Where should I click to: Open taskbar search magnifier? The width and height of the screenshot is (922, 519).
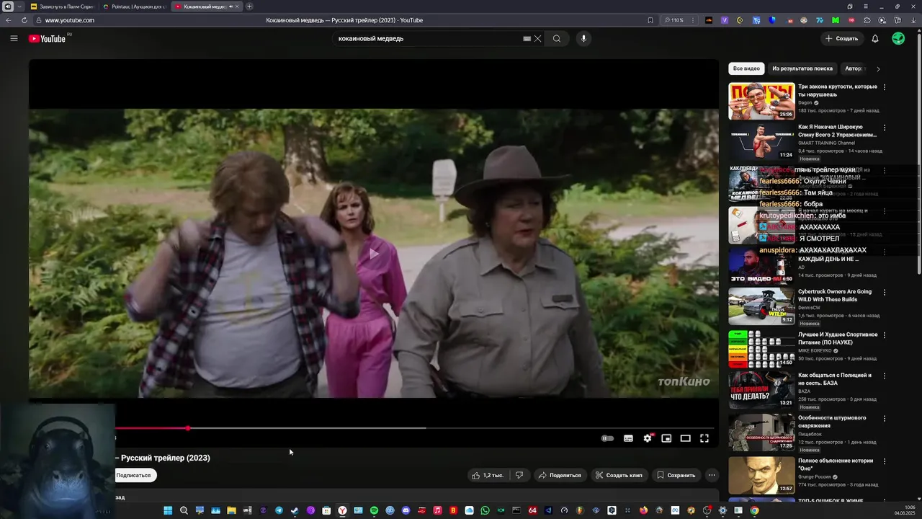tap(184, 510)
